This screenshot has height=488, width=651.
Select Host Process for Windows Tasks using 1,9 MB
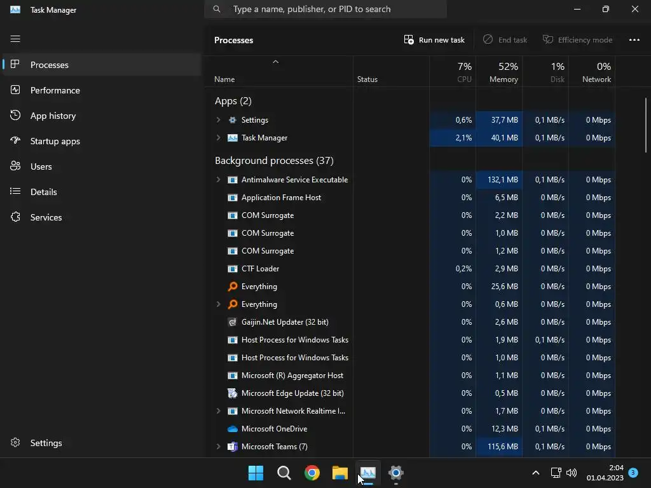pyautogui.click(x=410, y=340)
